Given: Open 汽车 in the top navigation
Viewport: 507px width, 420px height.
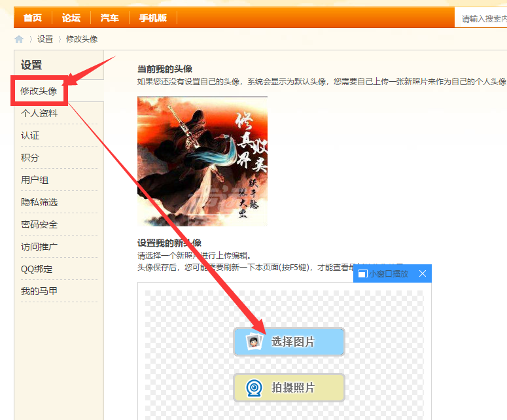Looking at the screenshot, I should (x=110, y=18).
